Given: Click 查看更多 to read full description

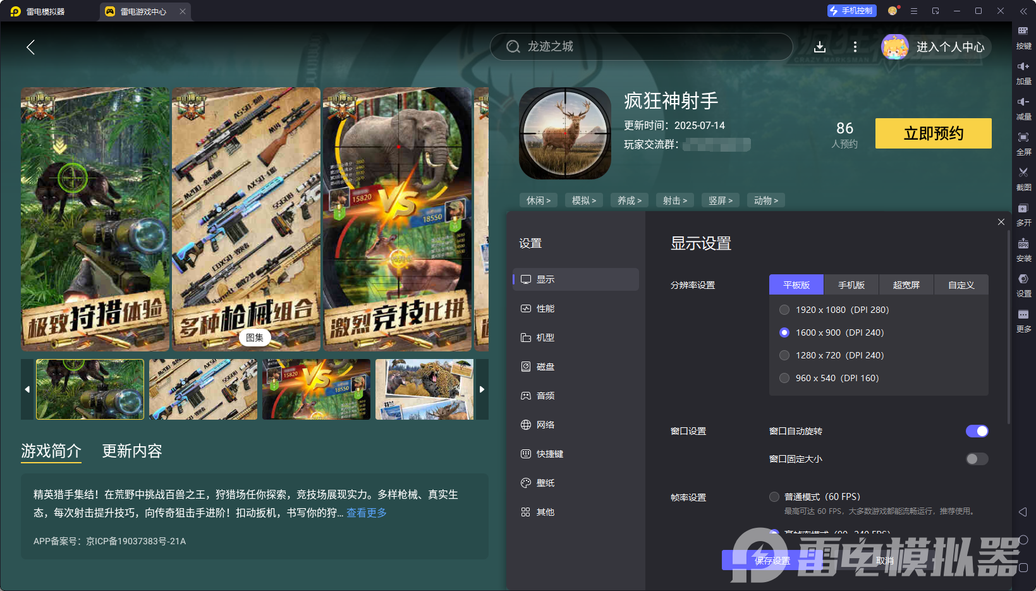Looking at the screenshot, I should 367,513.
